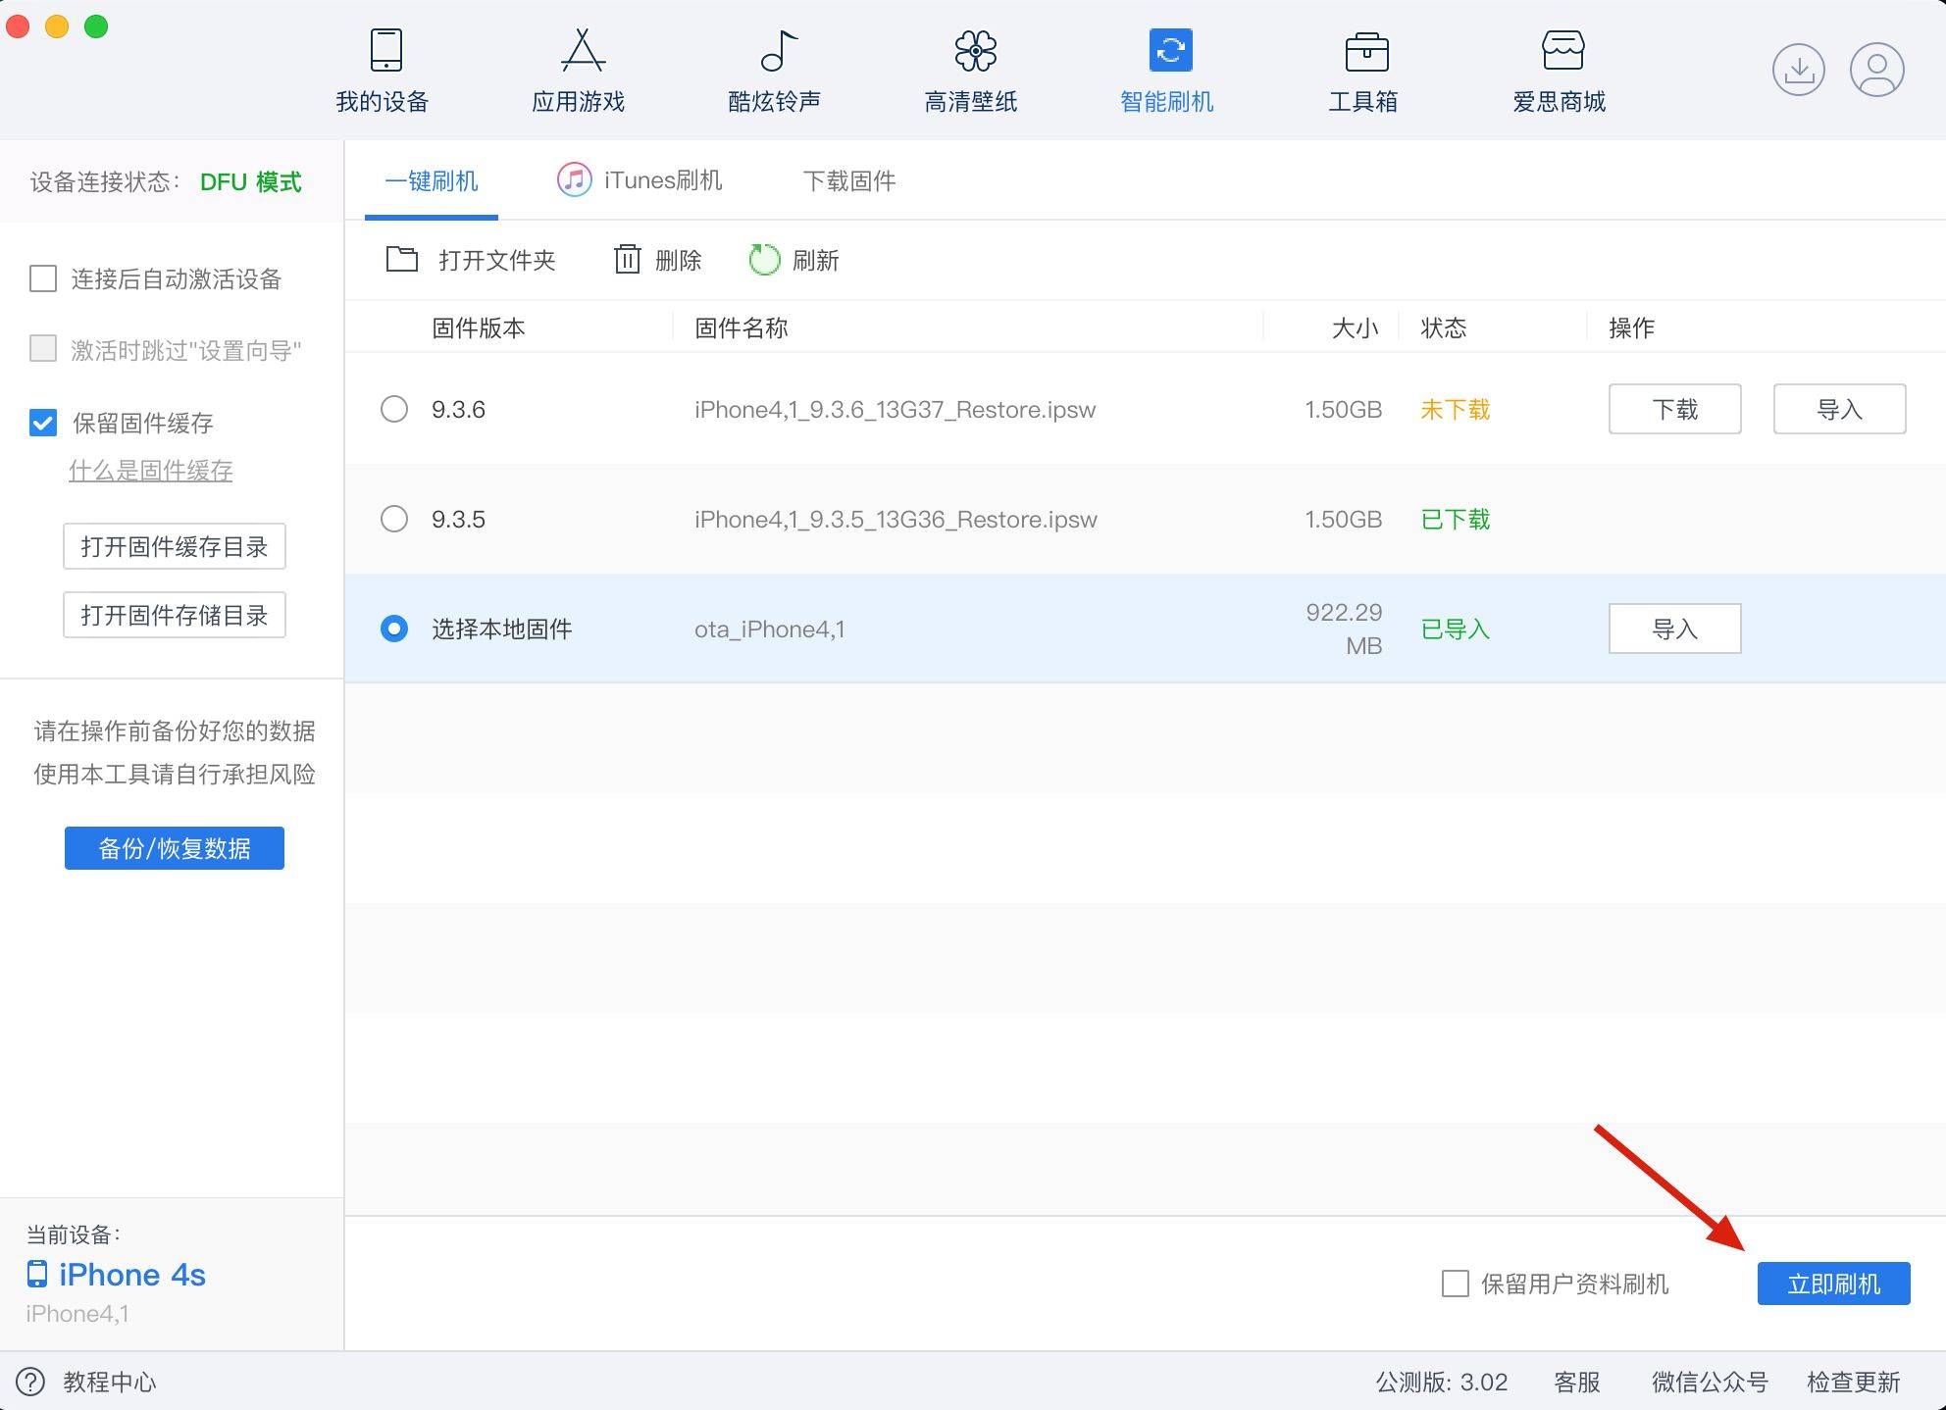Click Backup/Restore Data (备份/恢复数据)
Image resolution: width=1946 pixels, height=1410 pixels.
tap(175, 848)
